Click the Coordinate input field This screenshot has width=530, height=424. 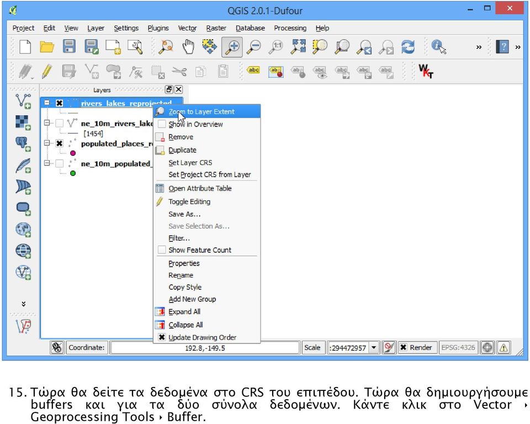pos(205,348)
